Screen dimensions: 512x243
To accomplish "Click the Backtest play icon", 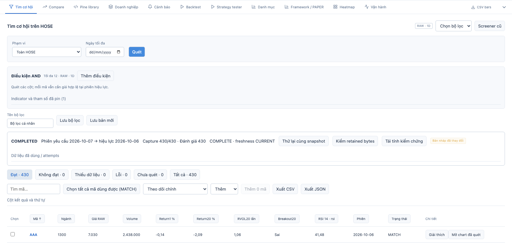I will (x=182, y=7).
